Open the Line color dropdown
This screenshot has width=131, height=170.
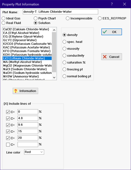pyautogui.click(x=34, y=152)
